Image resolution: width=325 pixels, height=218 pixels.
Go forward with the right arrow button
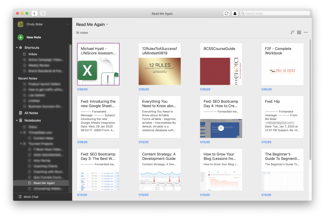pyautogui.click(x=43, y=13)
